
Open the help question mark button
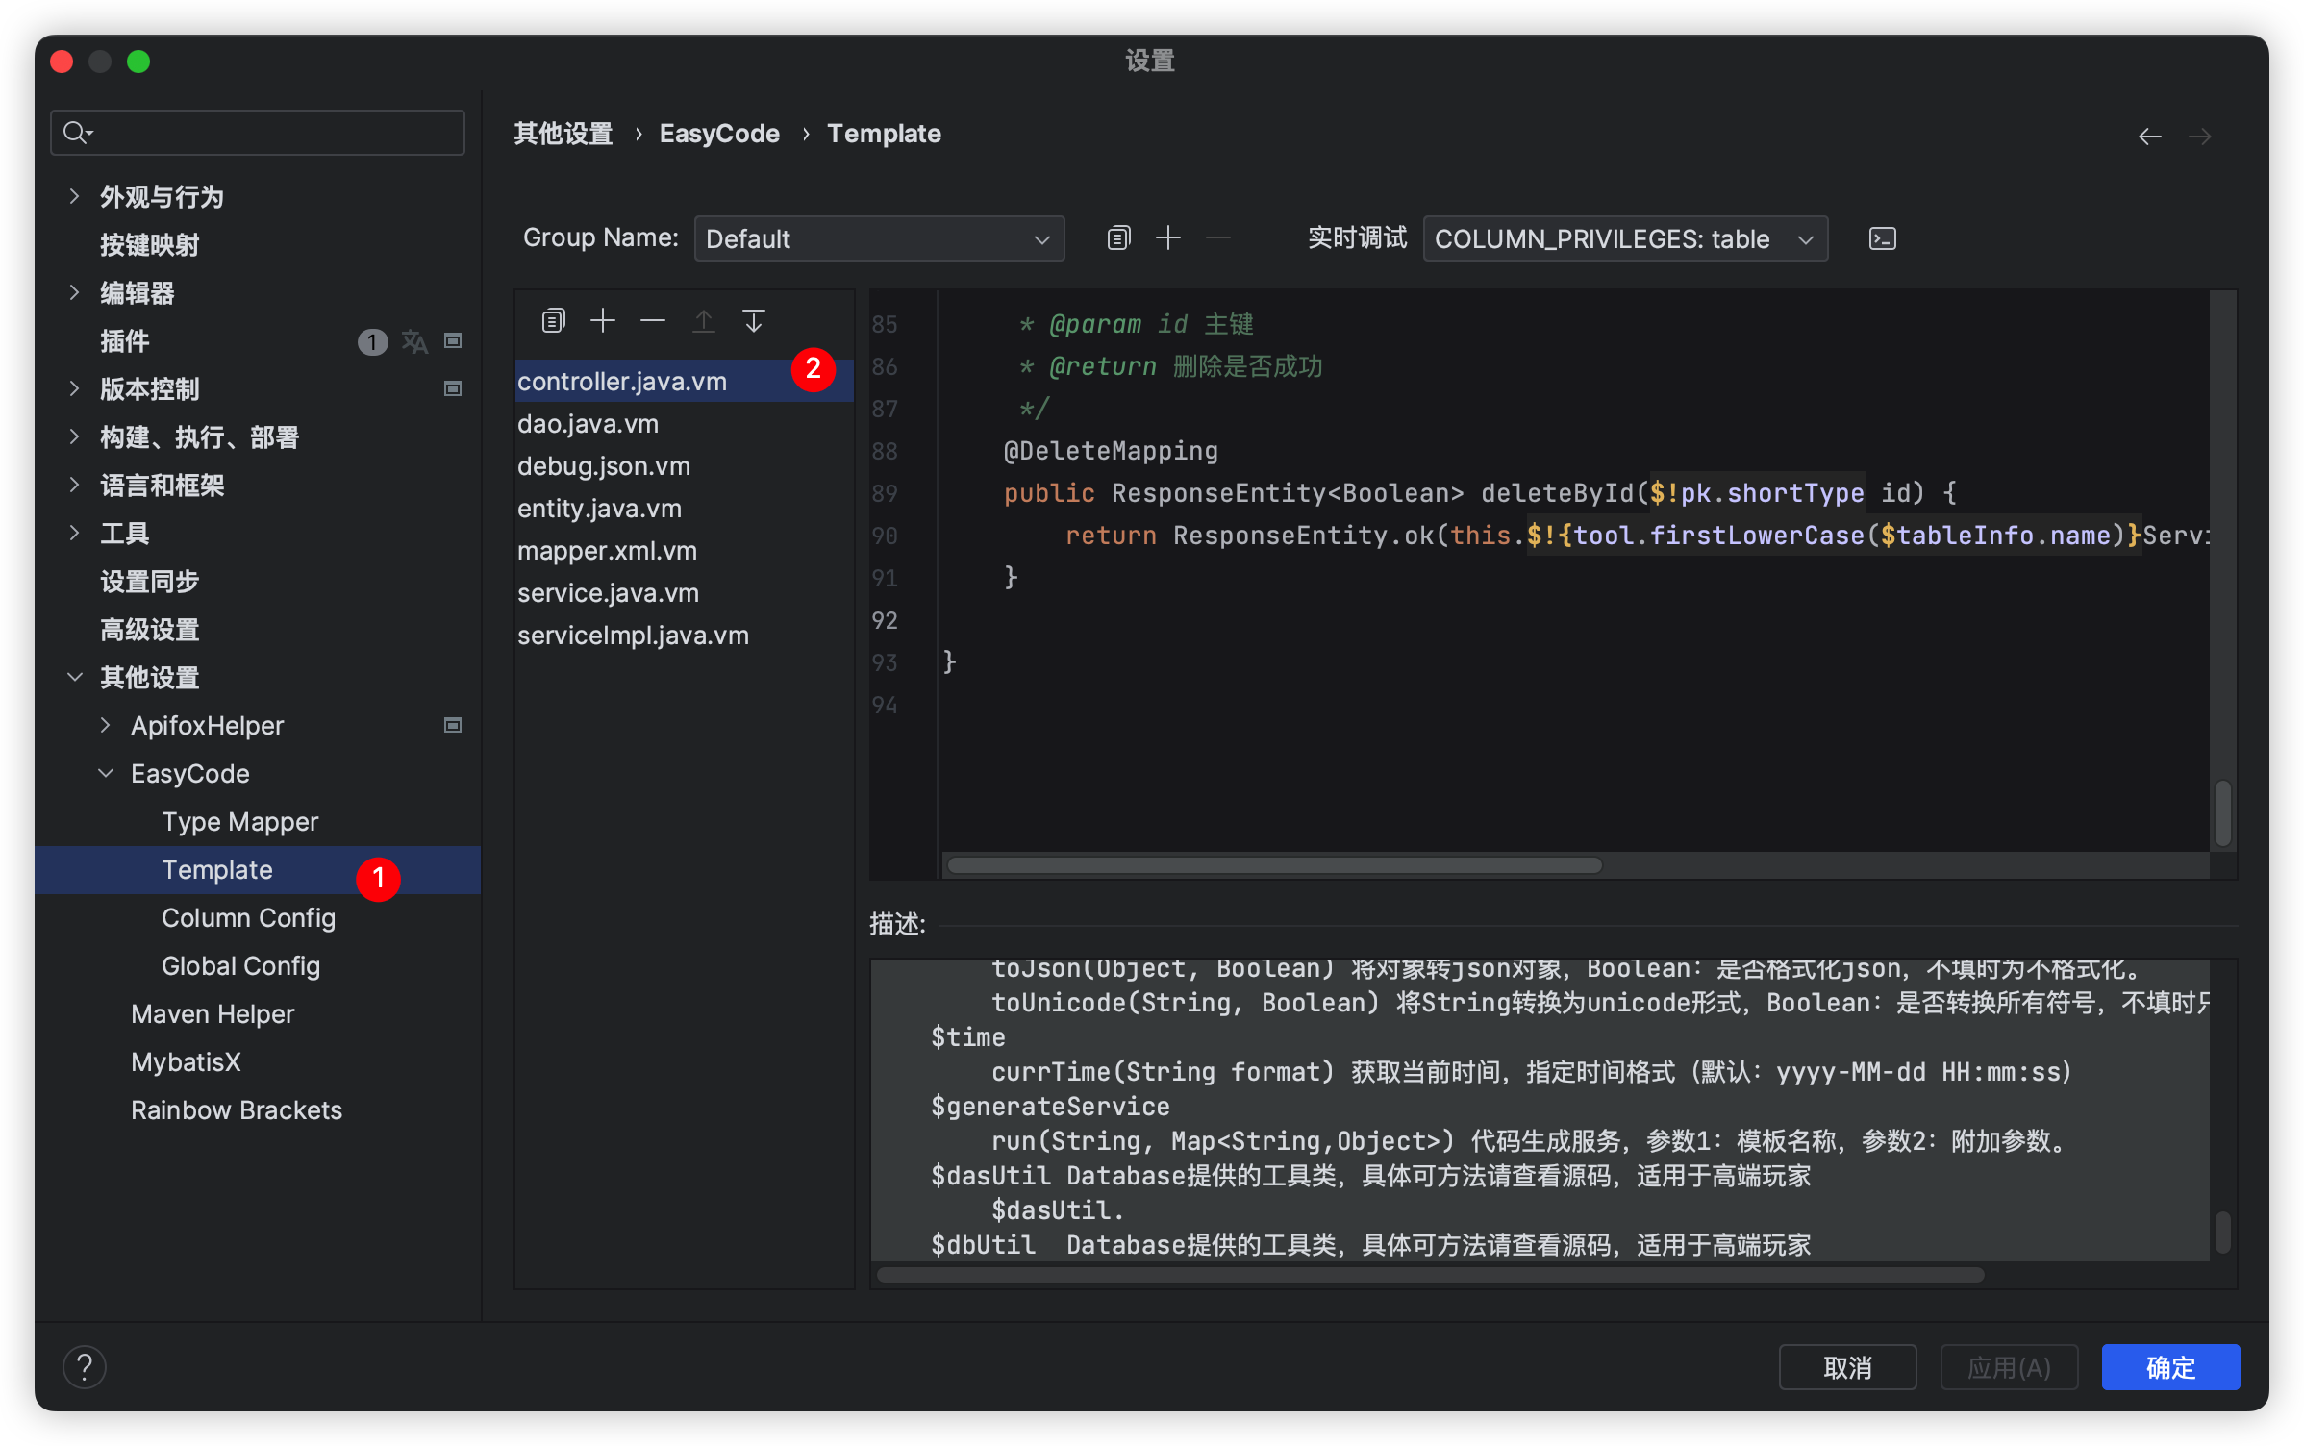85,1366
